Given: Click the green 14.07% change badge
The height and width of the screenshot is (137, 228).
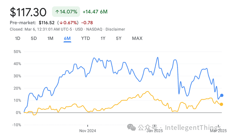Looking at the screenshot, I should tap(66, 12).
